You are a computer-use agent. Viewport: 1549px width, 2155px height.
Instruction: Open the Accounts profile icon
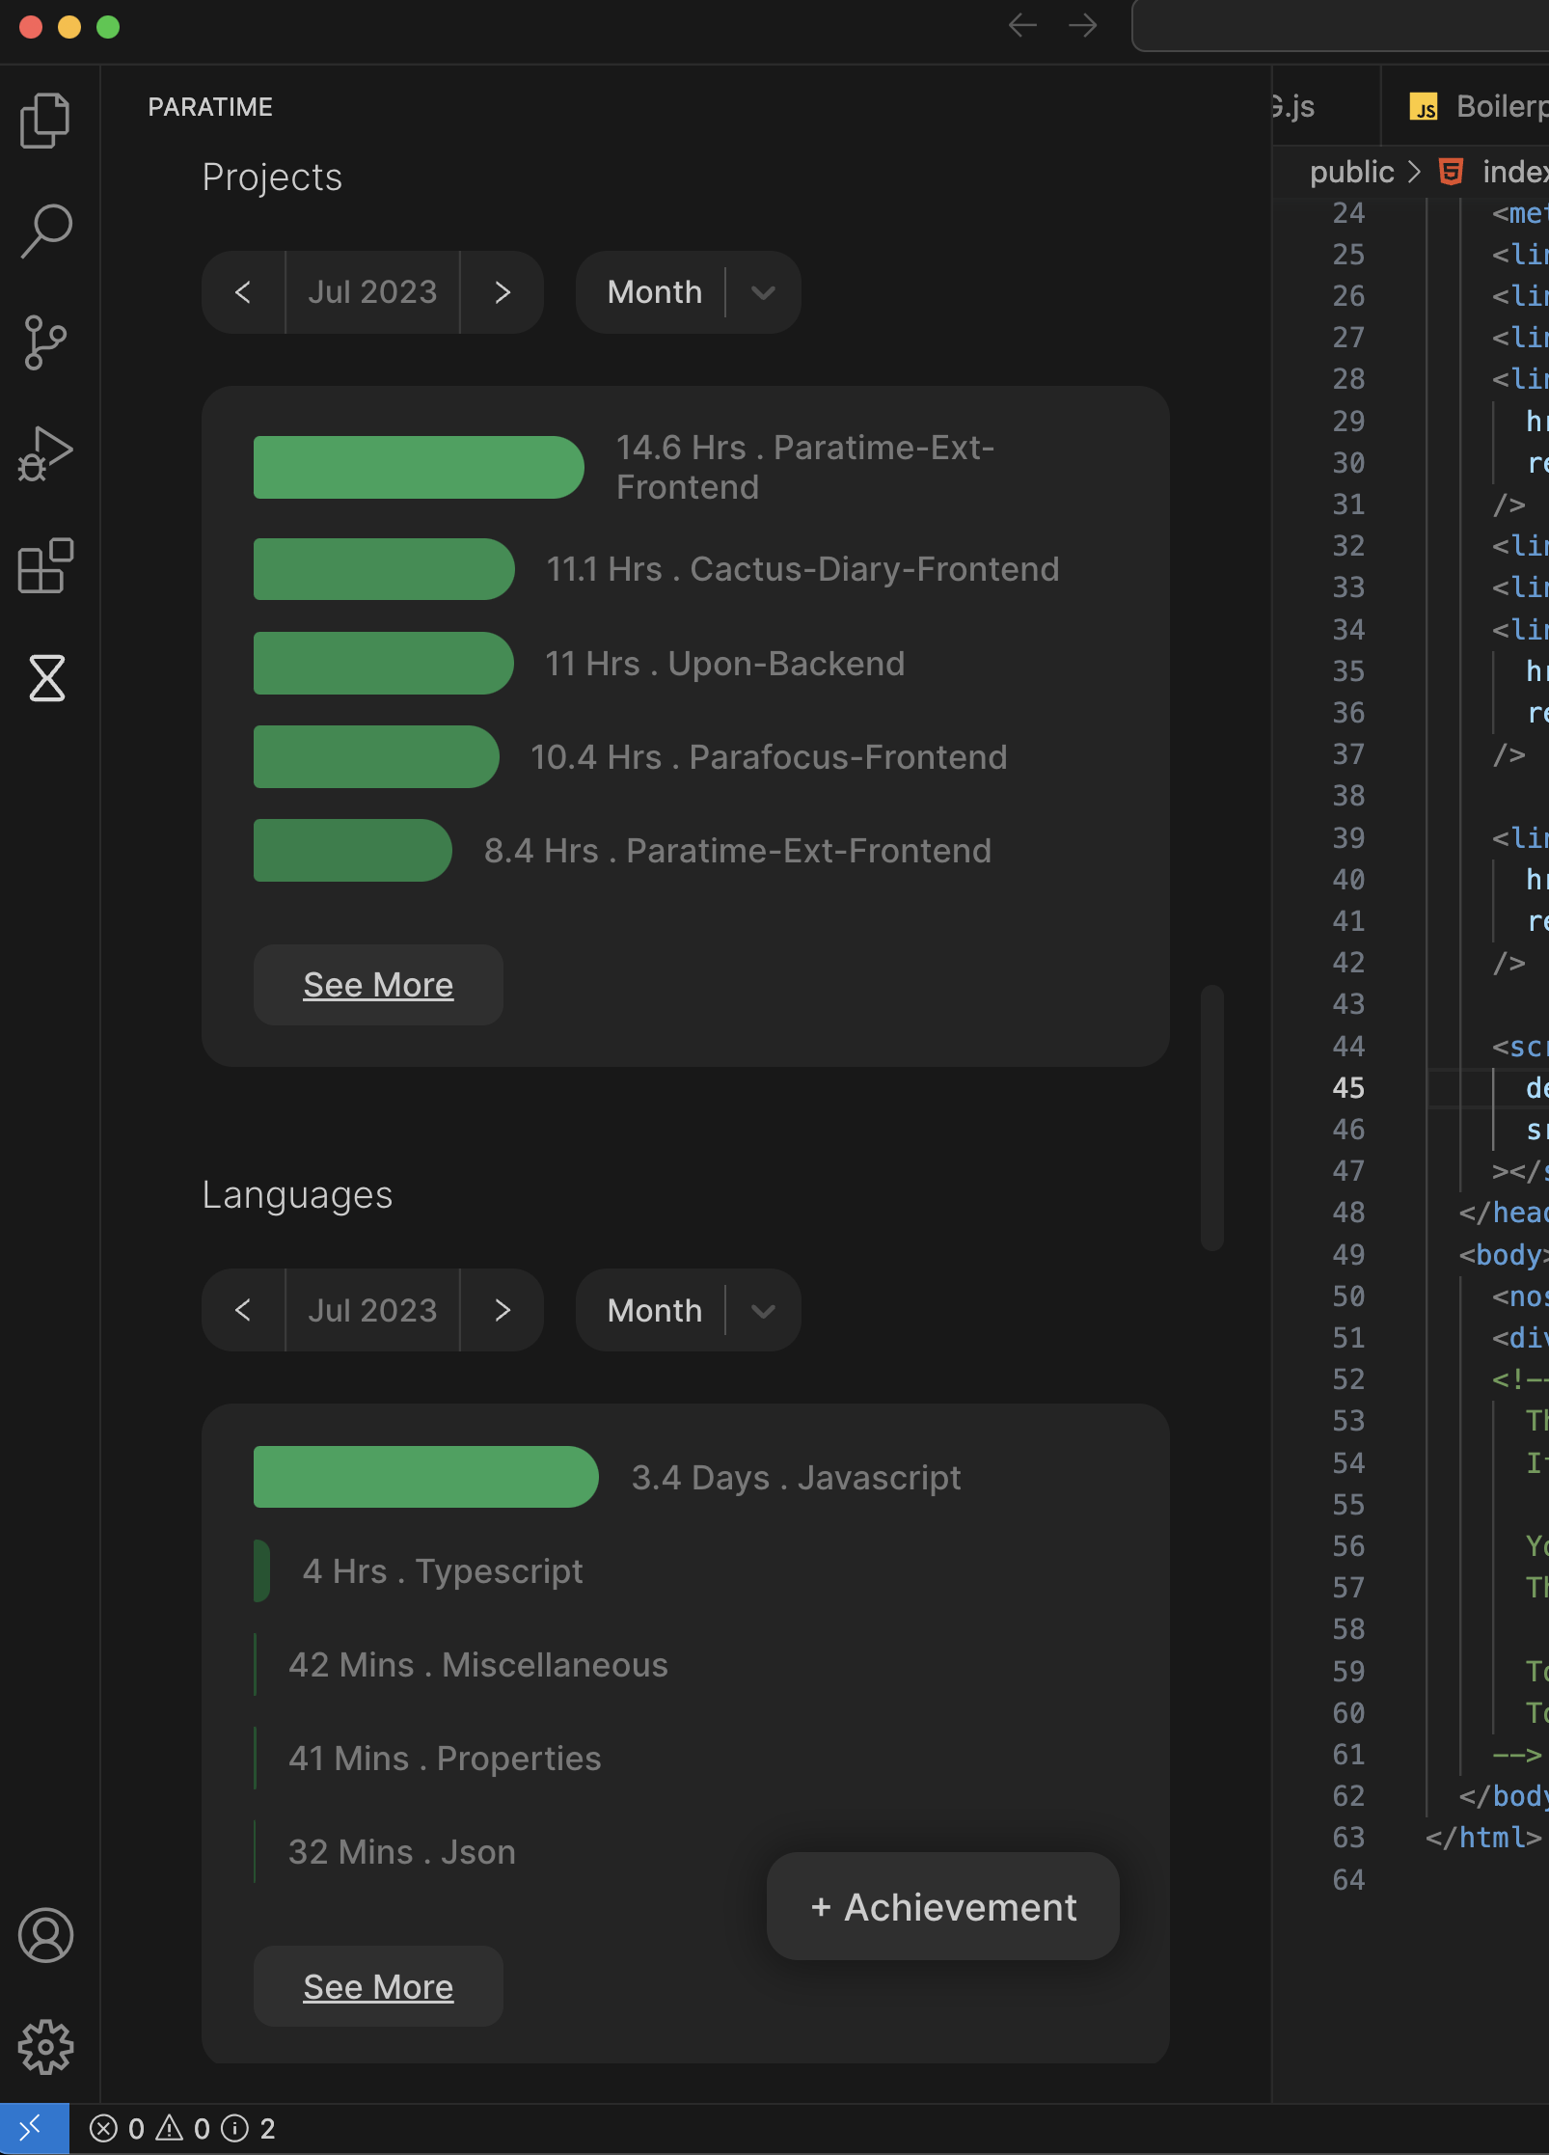point(45,1935)
